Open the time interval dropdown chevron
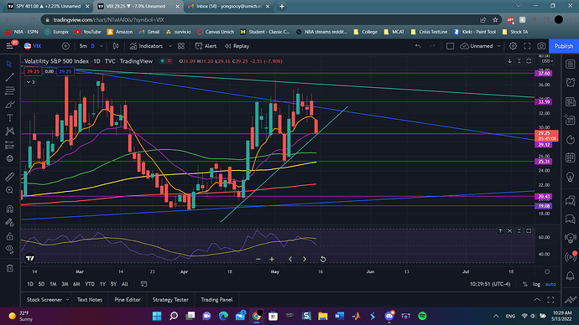This screenshot has width=579, height=325. [x=102, y=46]
